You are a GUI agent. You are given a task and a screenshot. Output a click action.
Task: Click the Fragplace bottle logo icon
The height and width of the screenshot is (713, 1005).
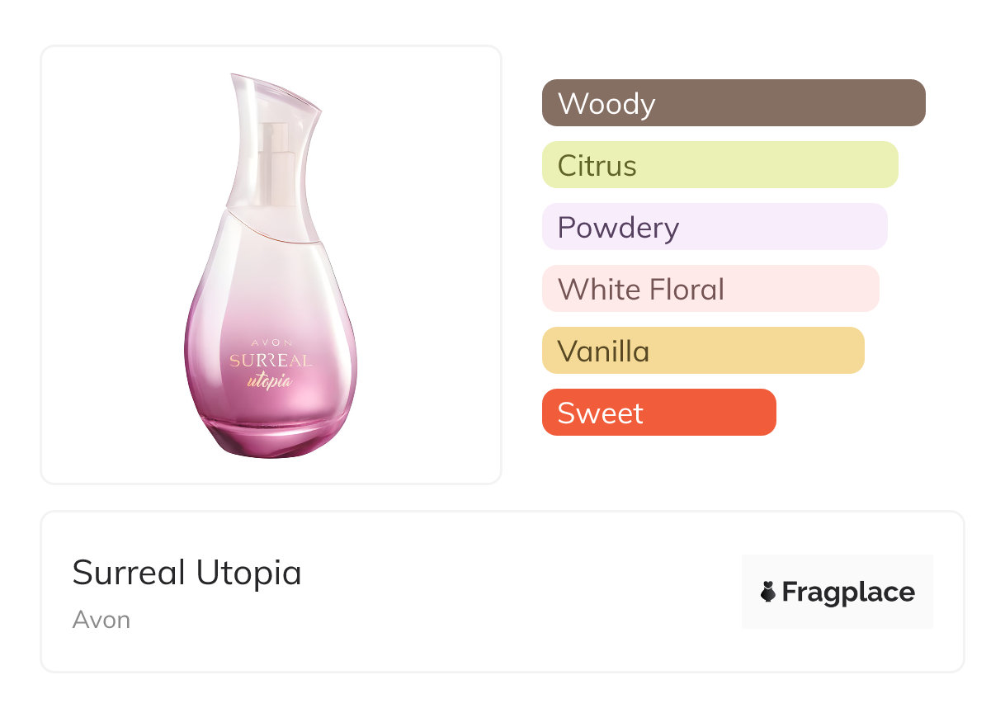768,592
